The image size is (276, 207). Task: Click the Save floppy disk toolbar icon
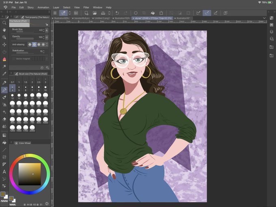pos(103,13)
